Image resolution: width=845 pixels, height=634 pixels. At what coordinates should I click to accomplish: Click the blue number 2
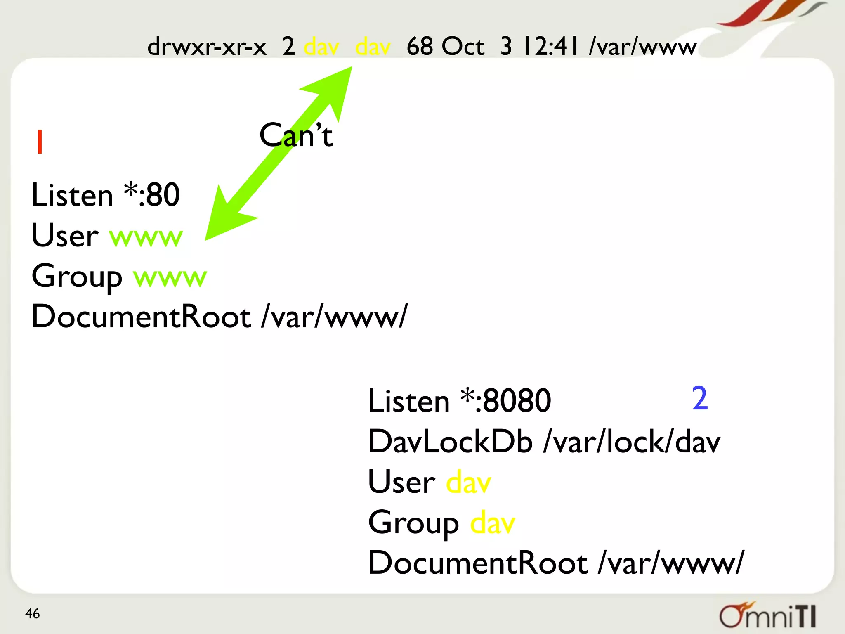[x=700, y=398]
